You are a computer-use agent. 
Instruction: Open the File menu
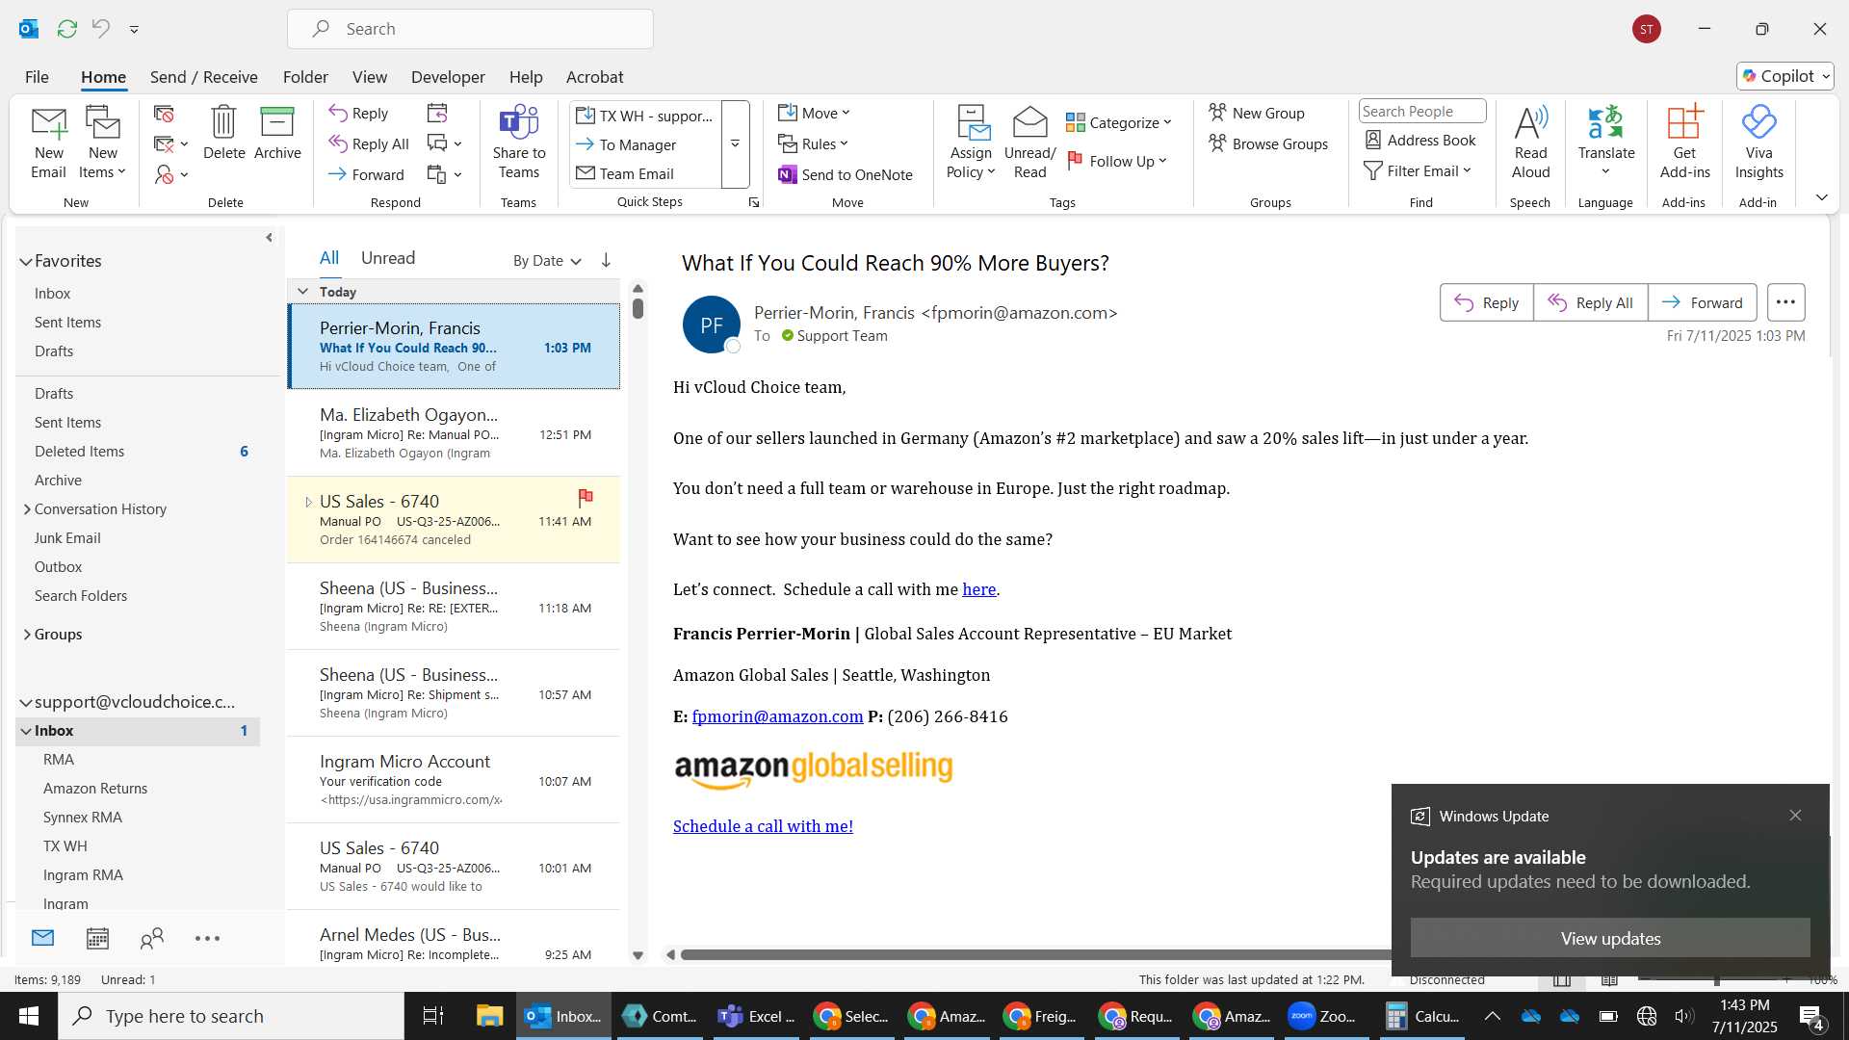pos(37,77)
